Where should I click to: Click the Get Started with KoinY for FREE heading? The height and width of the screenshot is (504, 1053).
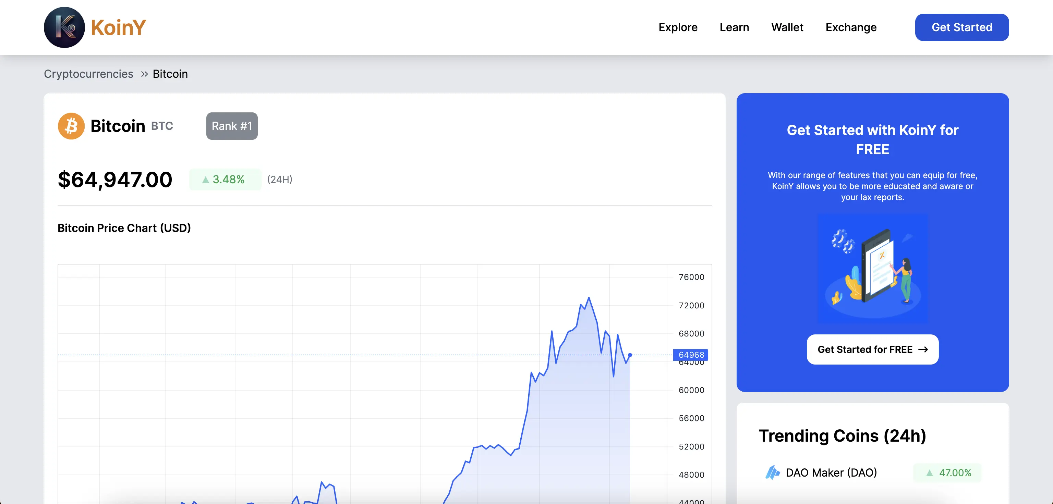coord(872,139)
